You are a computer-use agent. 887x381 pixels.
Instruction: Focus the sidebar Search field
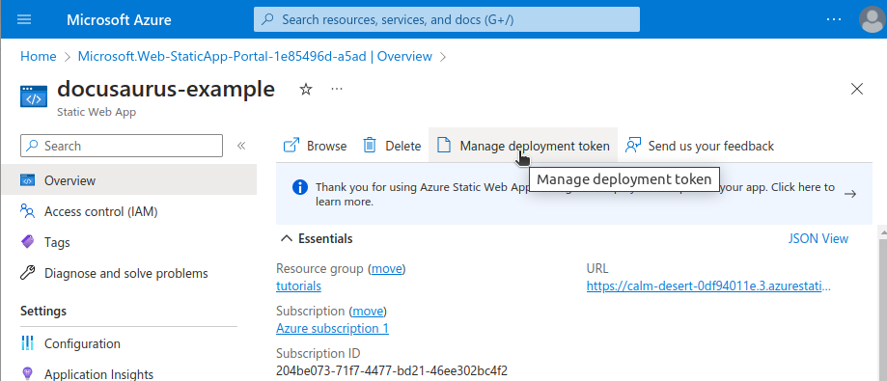pos(122,146)
